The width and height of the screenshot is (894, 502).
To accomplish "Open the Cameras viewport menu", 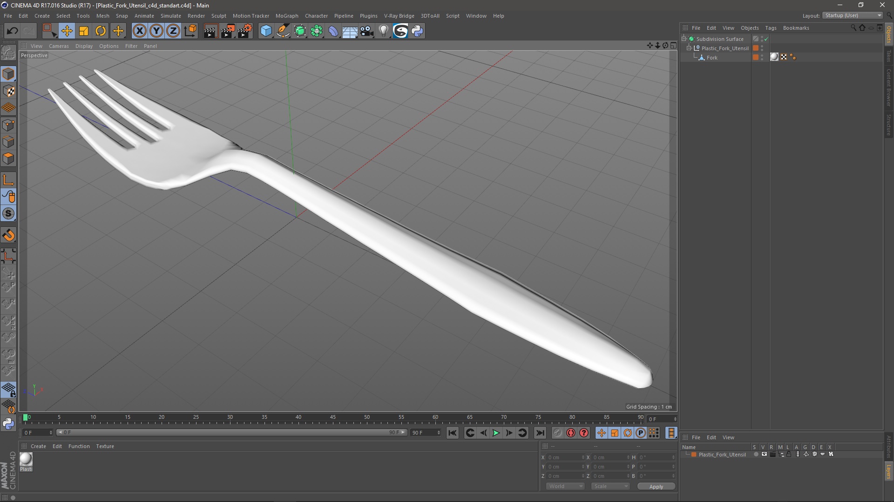I will coord(59,46).
